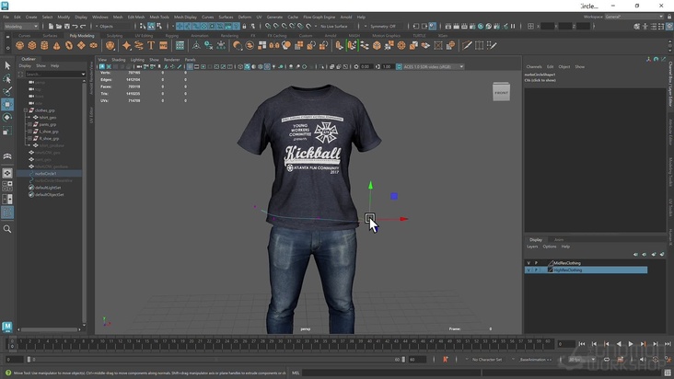
Task: Click the Multi-Cut knife shelf icon
Action: point(467,45)
